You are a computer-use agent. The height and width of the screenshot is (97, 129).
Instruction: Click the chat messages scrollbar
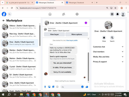coord(88,66)
